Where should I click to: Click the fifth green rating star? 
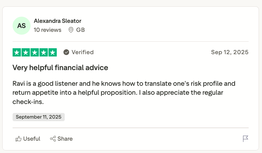[x=52, y=52]
